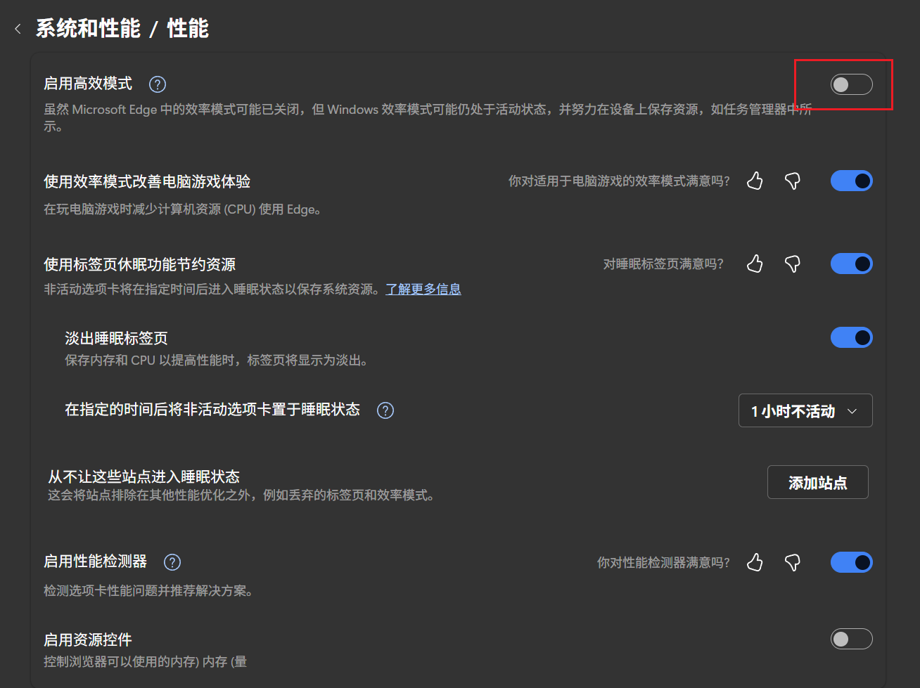Thumbs down for 你对性能检测器满意吗
The width and height of the screenshot is (920, 688).
coord(793,562)
